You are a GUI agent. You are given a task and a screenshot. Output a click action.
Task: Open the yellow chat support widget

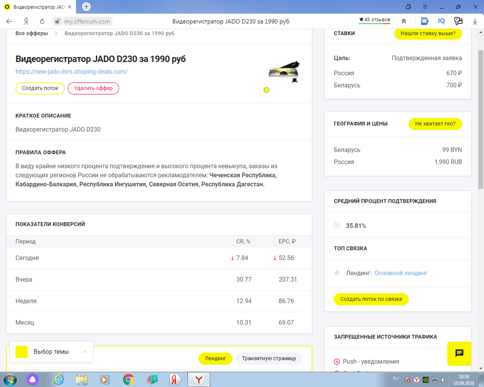tap(459, 354)
